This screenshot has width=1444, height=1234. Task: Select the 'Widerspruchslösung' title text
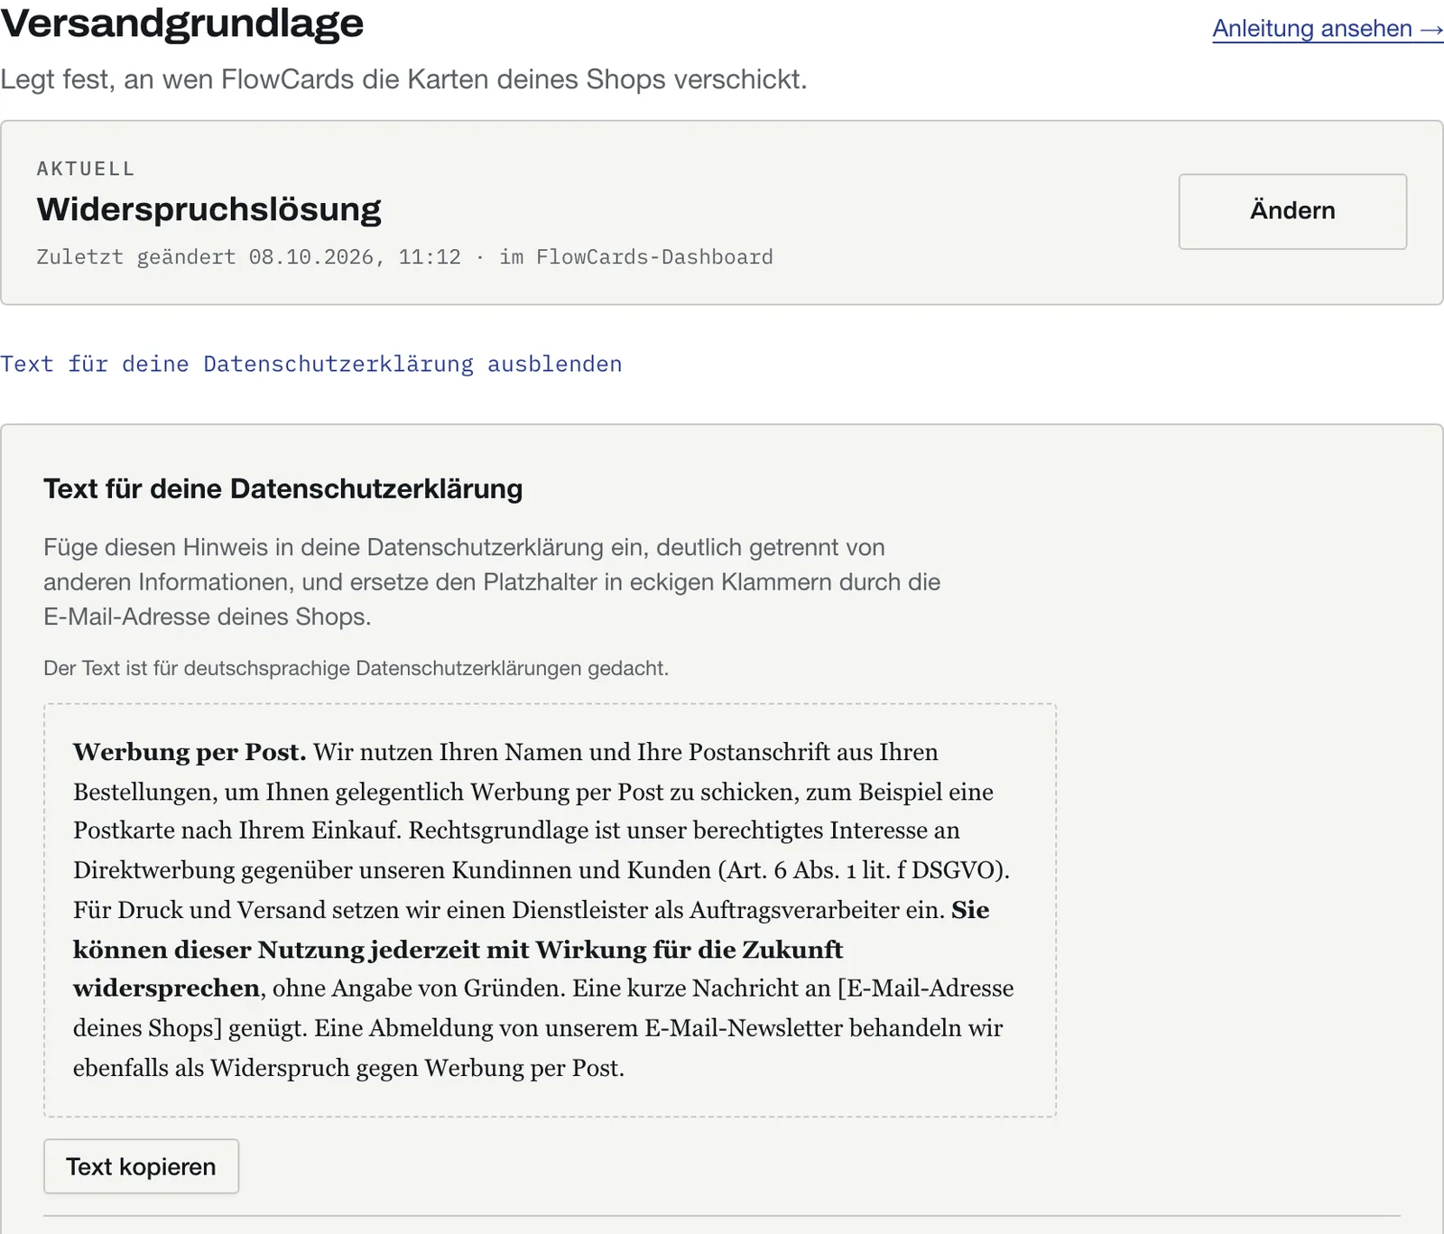click(x=209, y=209)
